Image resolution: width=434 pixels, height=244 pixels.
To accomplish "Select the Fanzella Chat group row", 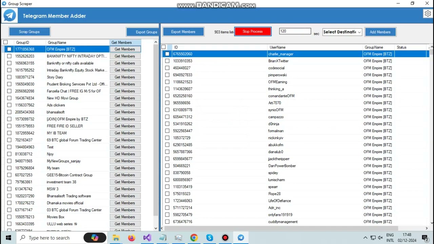I will pos(73,91).
